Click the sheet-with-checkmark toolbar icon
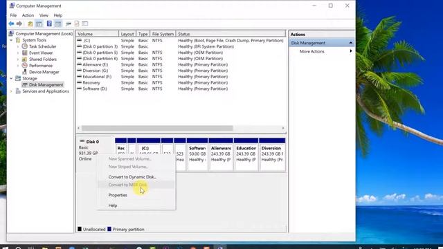 [x=77, y=24]
